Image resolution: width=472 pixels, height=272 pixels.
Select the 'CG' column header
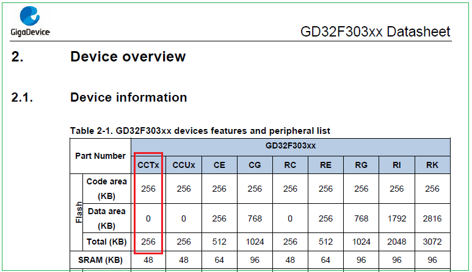255,165
